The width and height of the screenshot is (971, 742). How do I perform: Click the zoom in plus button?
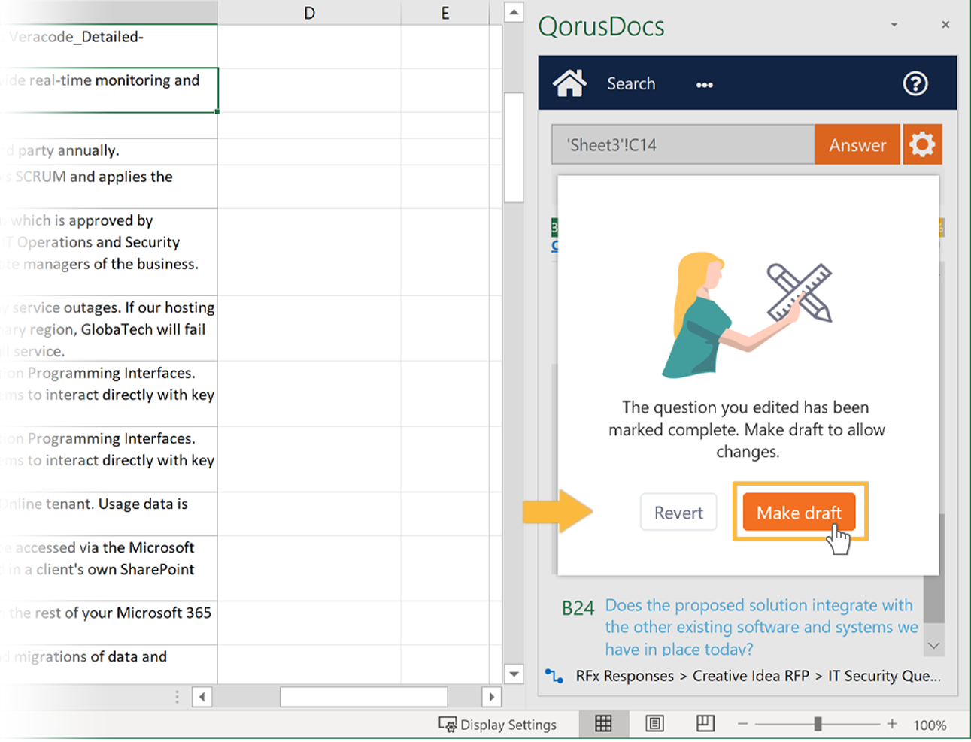point(892,724)
